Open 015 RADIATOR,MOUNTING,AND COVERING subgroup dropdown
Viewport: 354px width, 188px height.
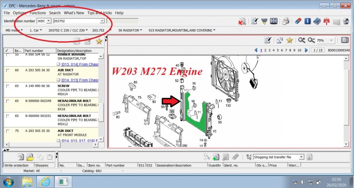[182, 30]
